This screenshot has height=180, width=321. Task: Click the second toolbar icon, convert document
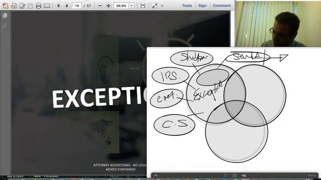coord(14,5)
